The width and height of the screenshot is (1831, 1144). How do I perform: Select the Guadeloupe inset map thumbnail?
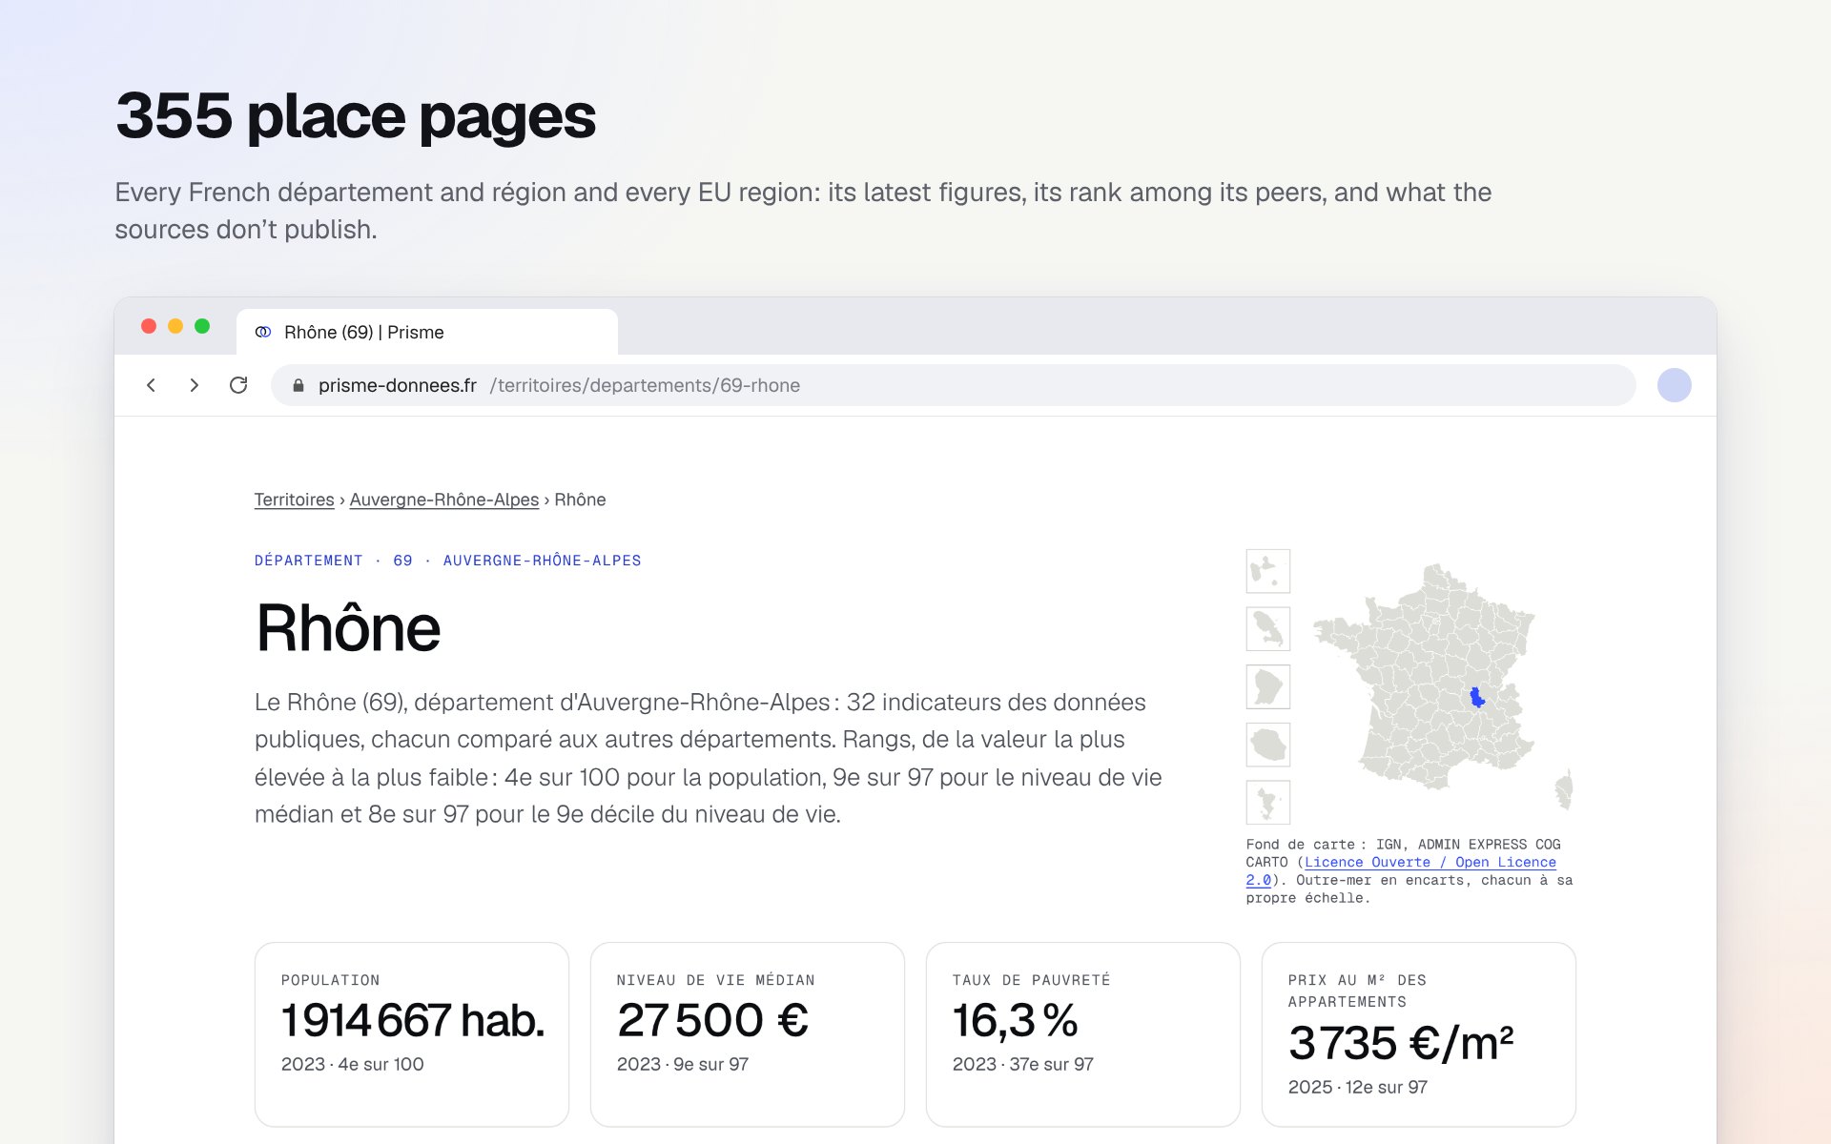click(1268, 571)
